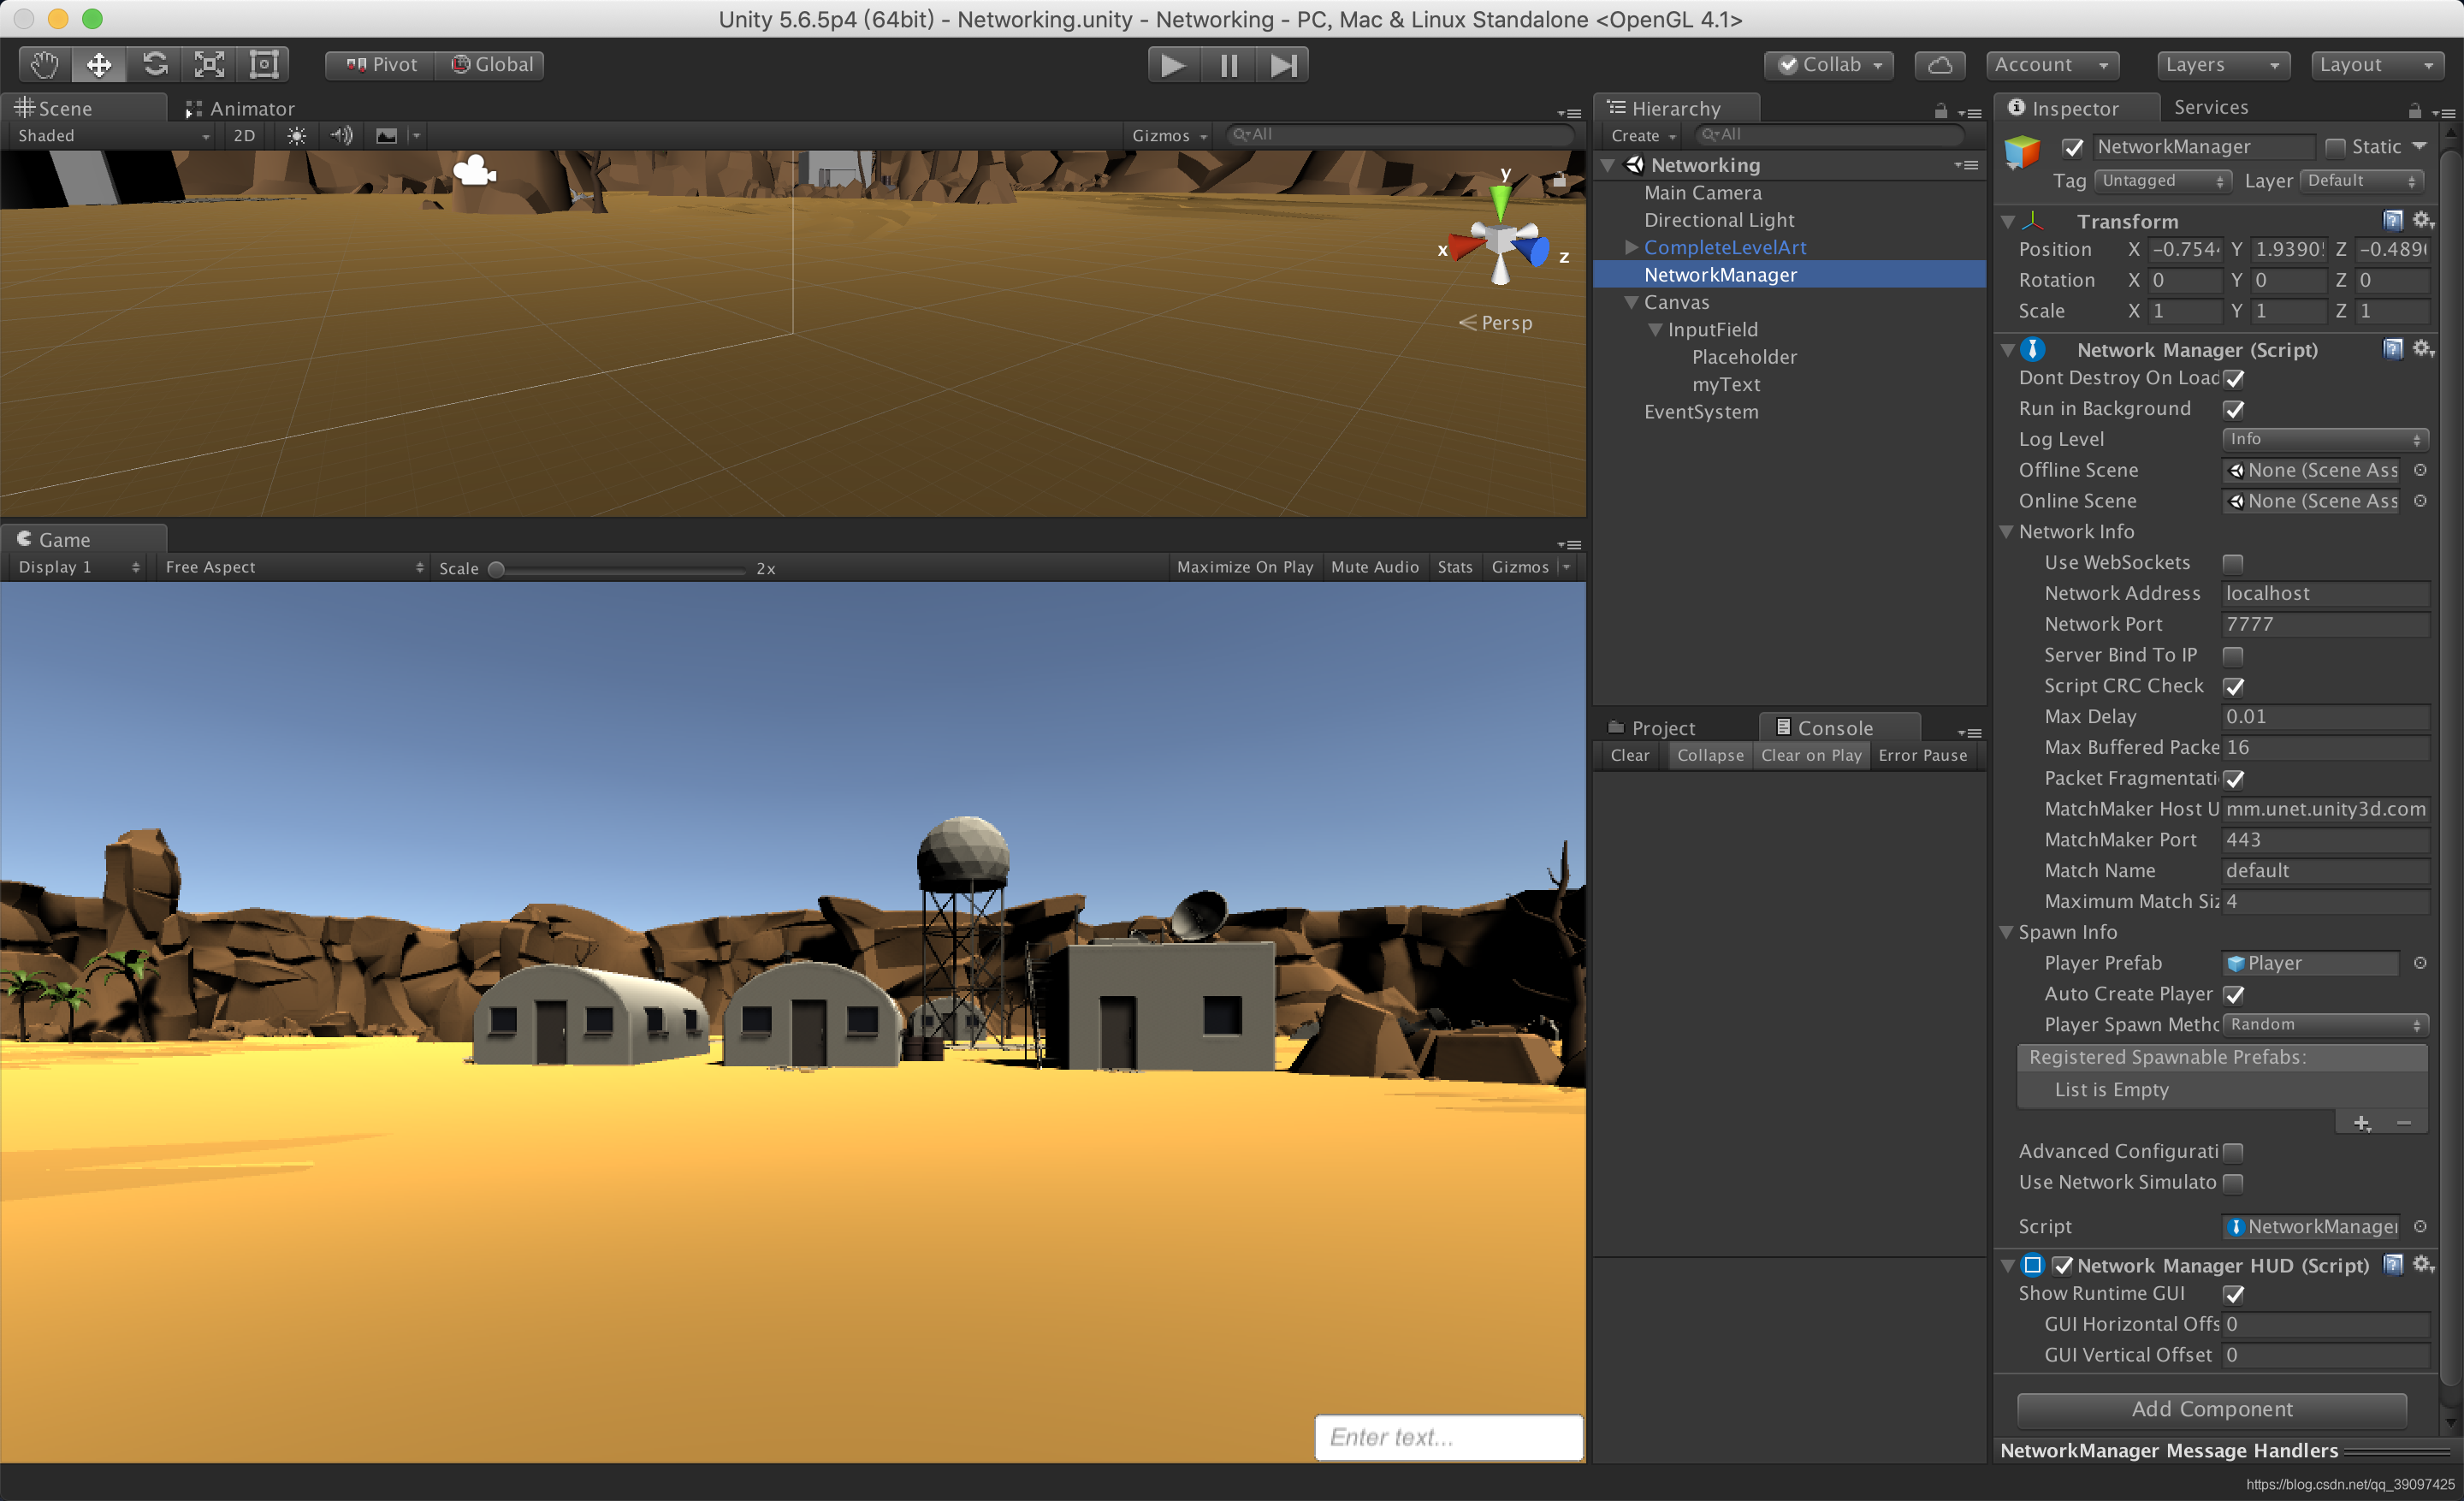Click the Step frame button
This screenshot has height=1501, width=2464.
(x=1284, y=64)
